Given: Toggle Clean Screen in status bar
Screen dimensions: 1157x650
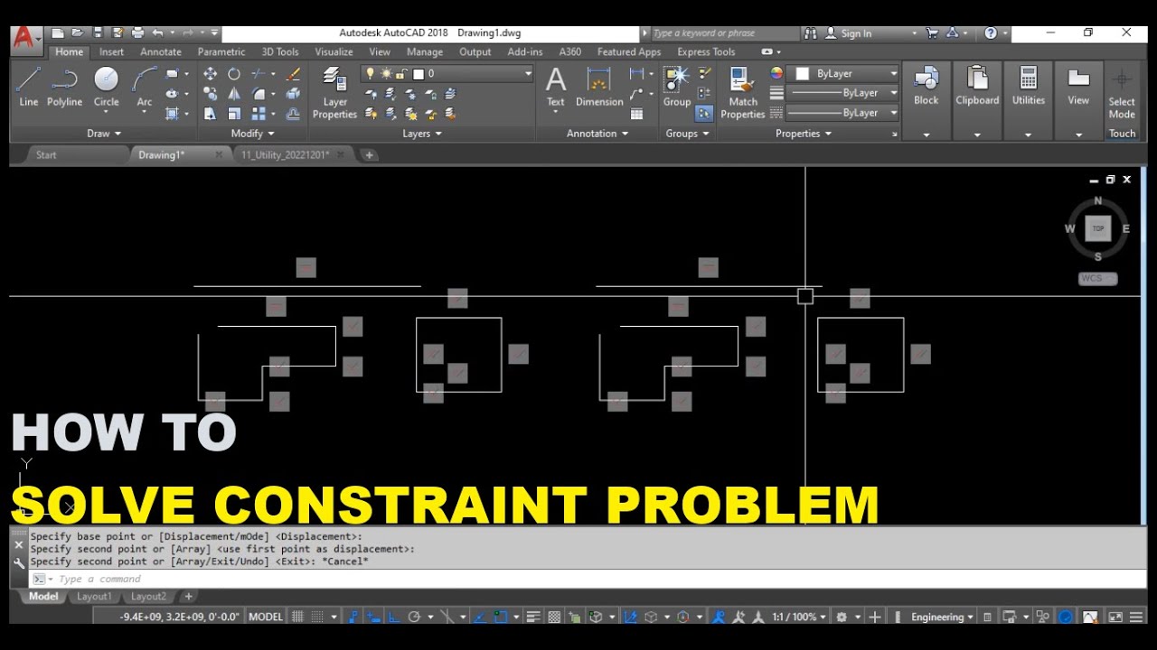Looking at the screenshot, I should click(1115, 617).
